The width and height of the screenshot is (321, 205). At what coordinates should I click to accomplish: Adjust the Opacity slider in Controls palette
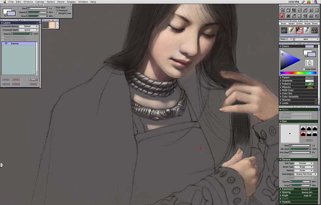point(37,12)
